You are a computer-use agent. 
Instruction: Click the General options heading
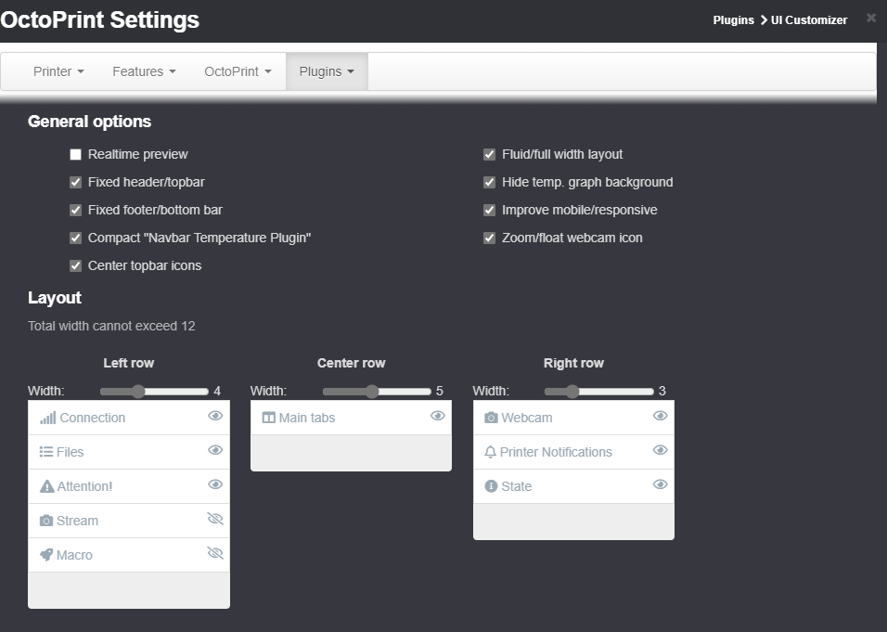click(89, 122)
